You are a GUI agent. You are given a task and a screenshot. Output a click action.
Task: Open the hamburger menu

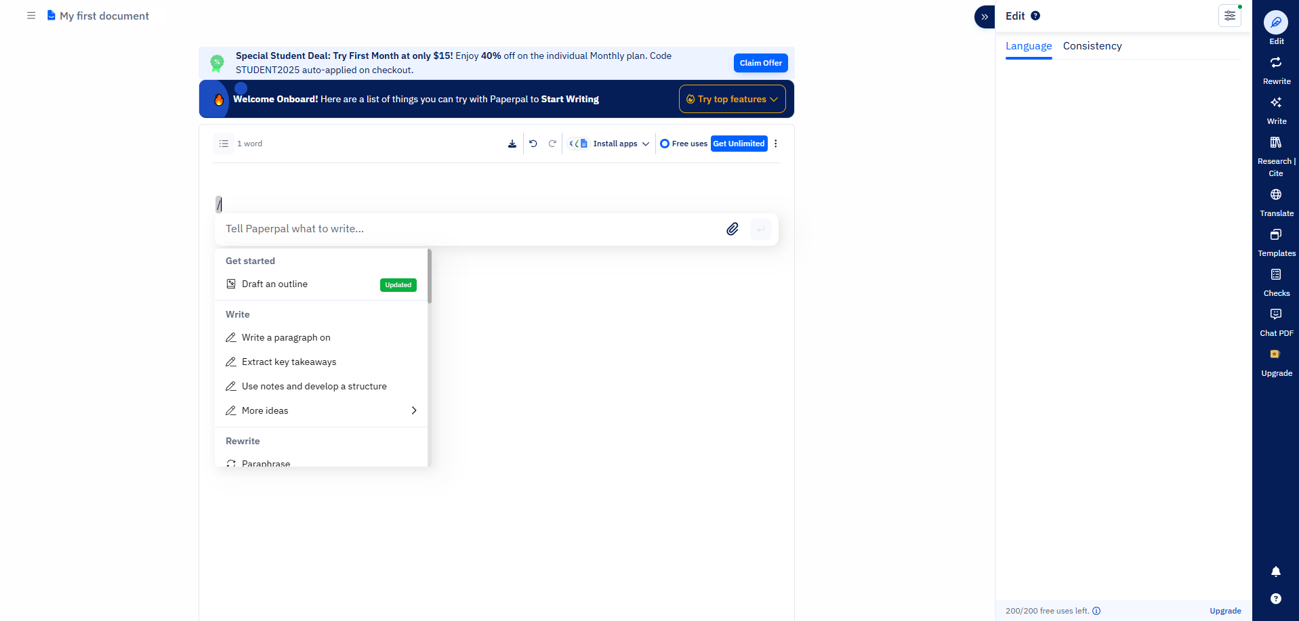point(31,16)
